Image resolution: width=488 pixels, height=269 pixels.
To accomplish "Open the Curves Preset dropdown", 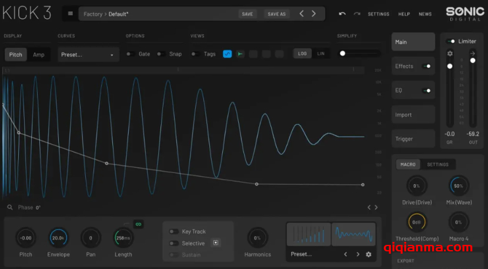I will (88, 55).
